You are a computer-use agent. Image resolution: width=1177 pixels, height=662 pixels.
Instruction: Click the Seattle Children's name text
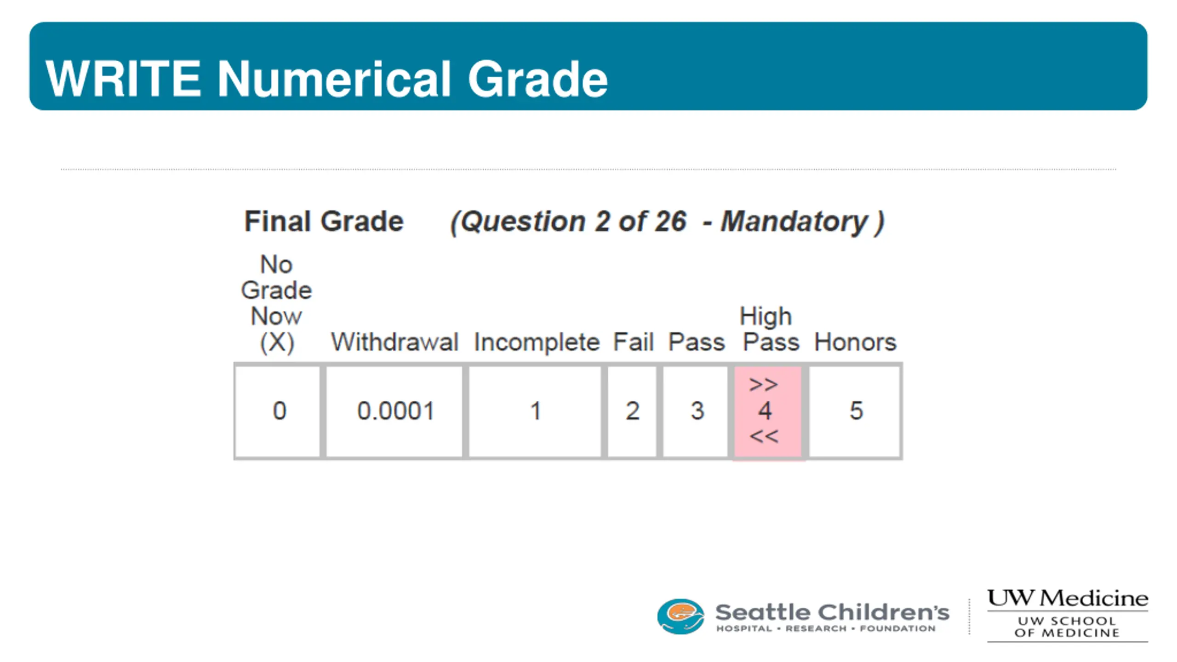click(832, 612)
